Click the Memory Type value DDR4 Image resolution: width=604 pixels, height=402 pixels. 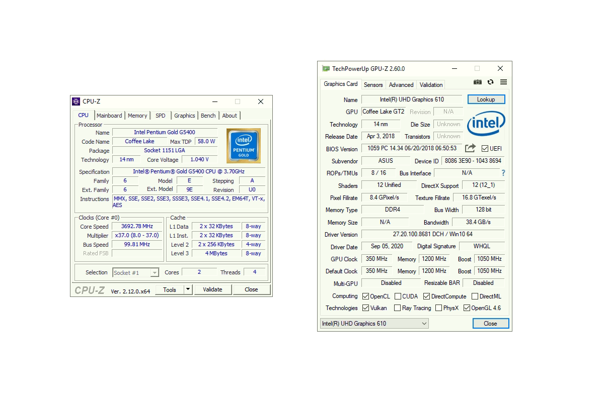[x=393, y=210]
